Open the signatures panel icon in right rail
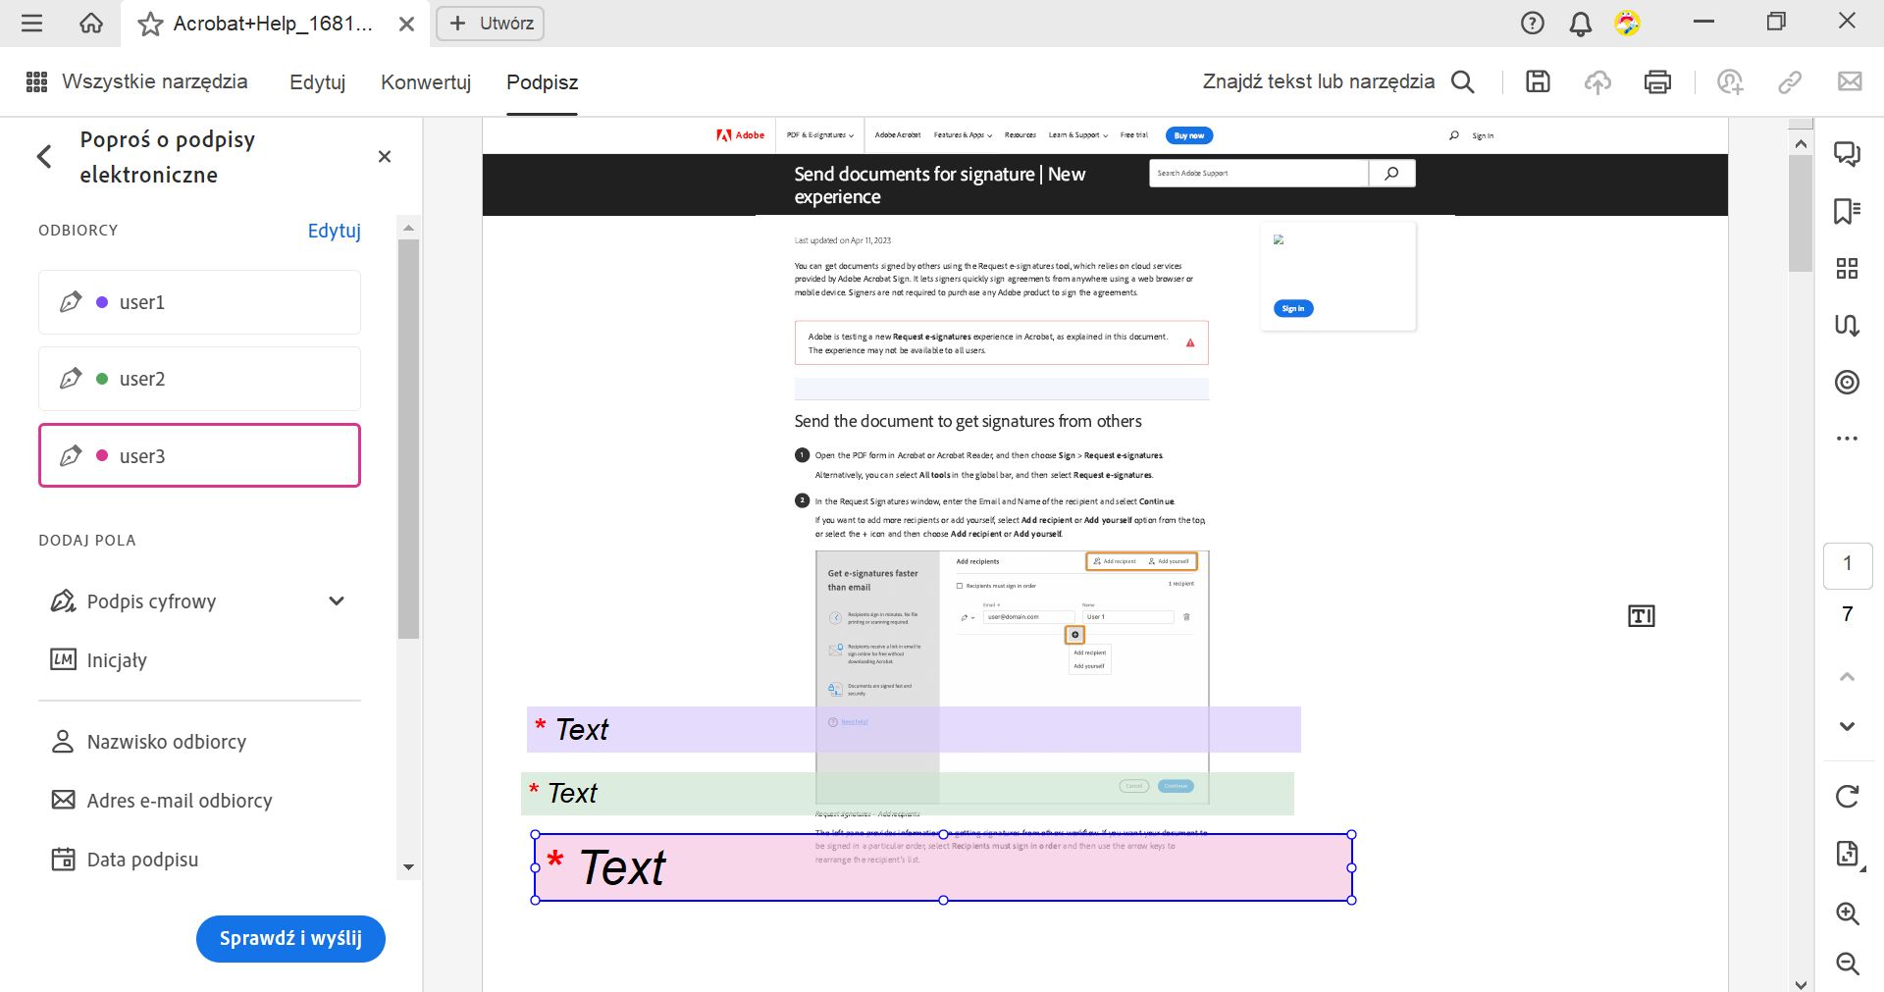The height and width of the screenshot is (992, 1884). 1847,325
